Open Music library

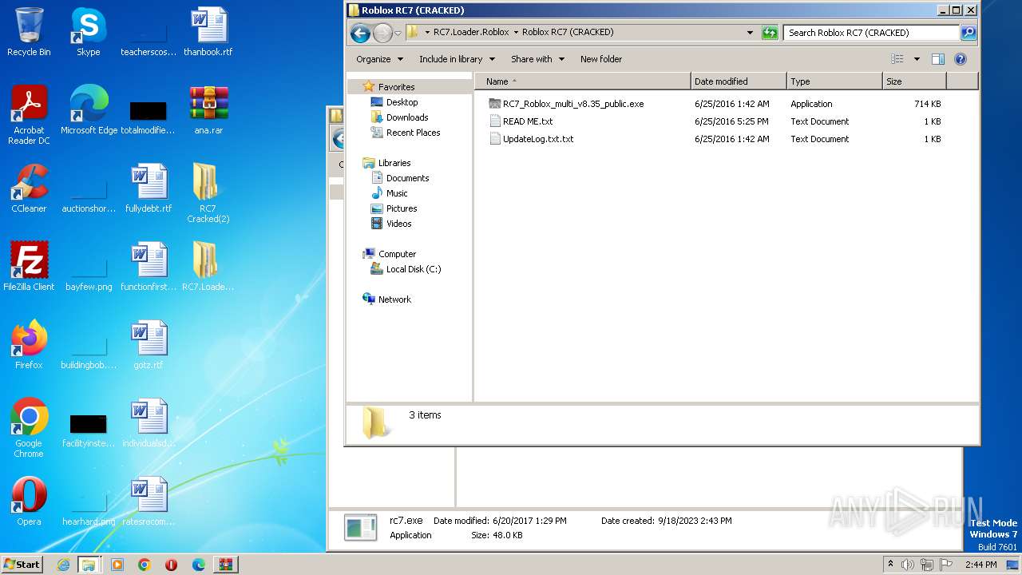[x=397, y=193]
